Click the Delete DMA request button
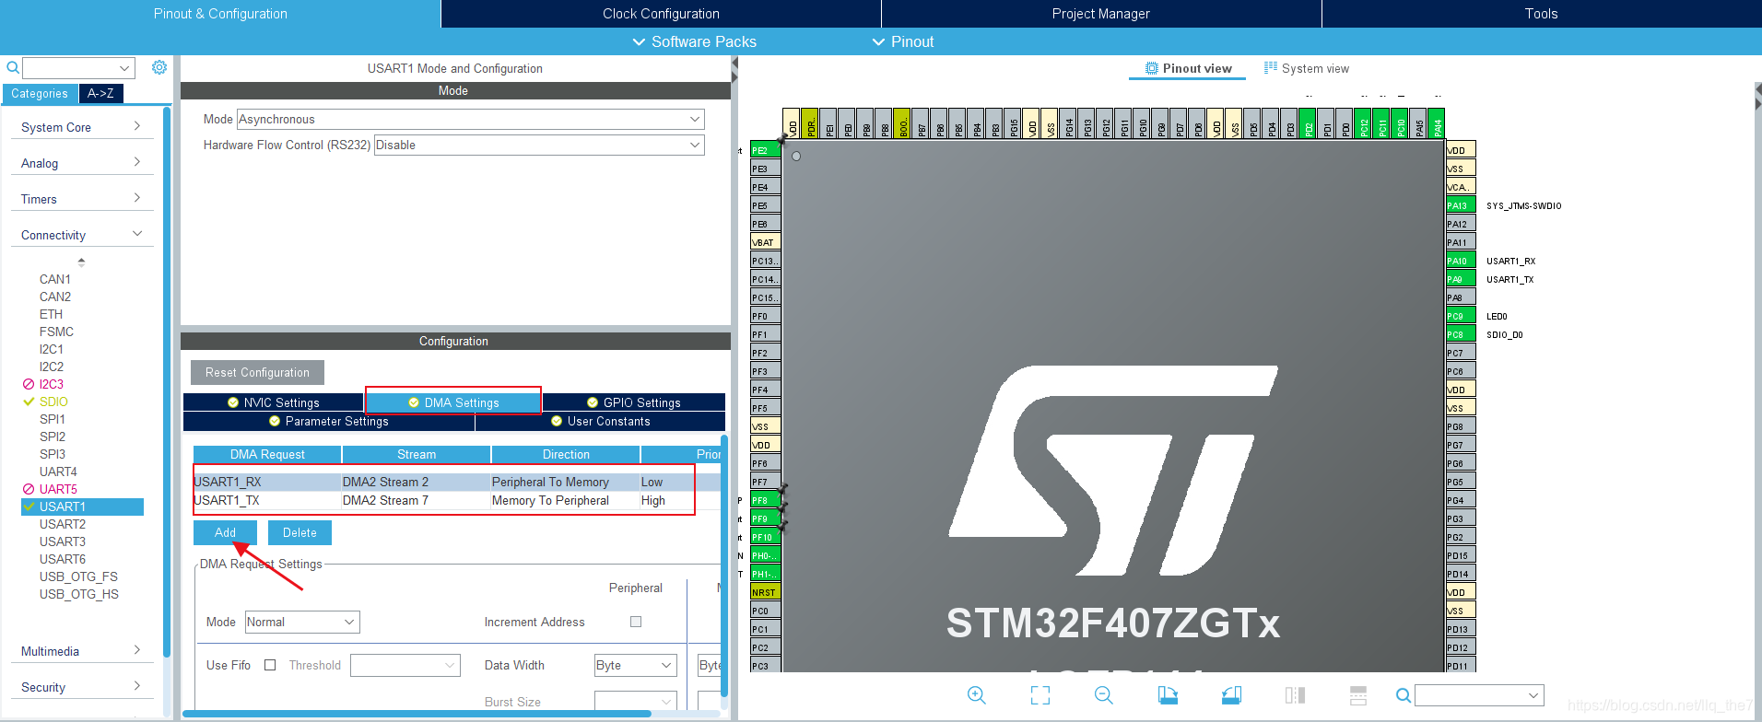 point(300,532)
